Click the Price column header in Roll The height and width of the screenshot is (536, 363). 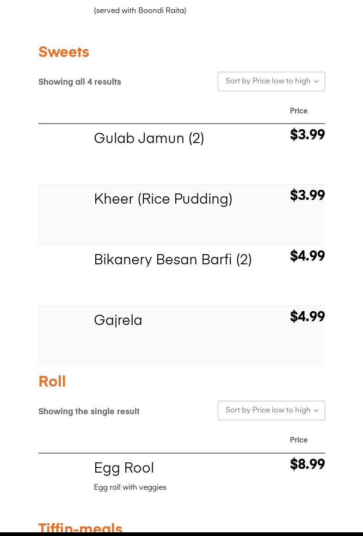[x=298, y=440]
